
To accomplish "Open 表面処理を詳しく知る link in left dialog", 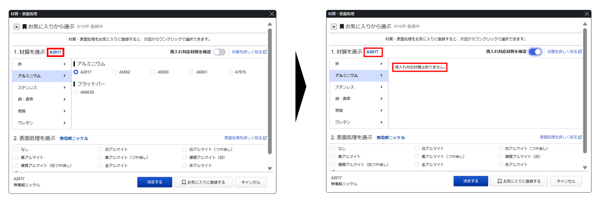I will [245, 138].
